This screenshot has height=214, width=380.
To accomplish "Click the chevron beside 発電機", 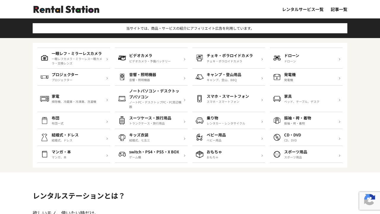I will pyautogui.click(x=339, y=78).
